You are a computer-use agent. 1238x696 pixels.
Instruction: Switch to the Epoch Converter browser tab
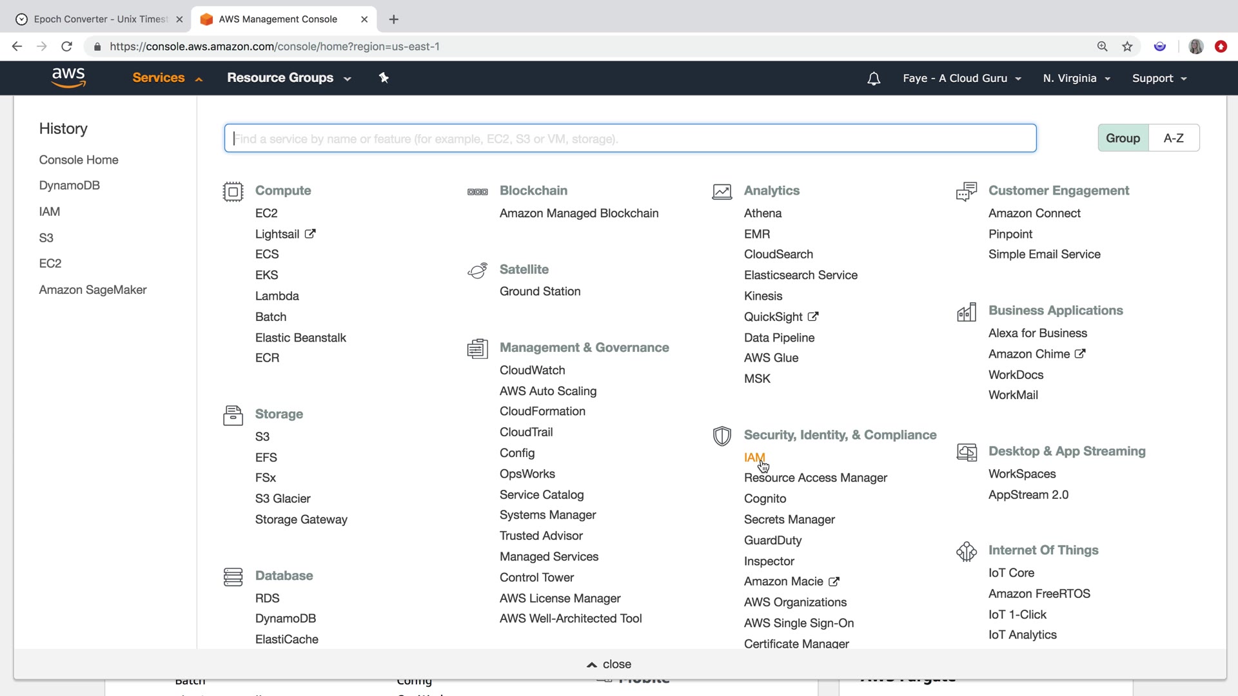coord(100,19)
